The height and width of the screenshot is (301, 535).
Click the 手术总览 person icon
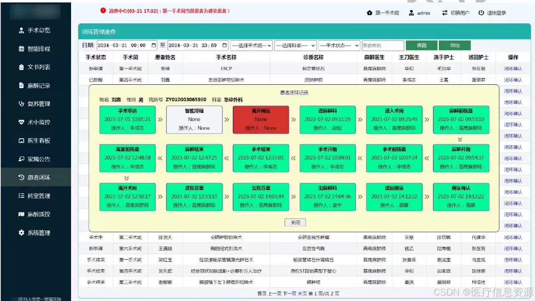[x=21, y=30]
